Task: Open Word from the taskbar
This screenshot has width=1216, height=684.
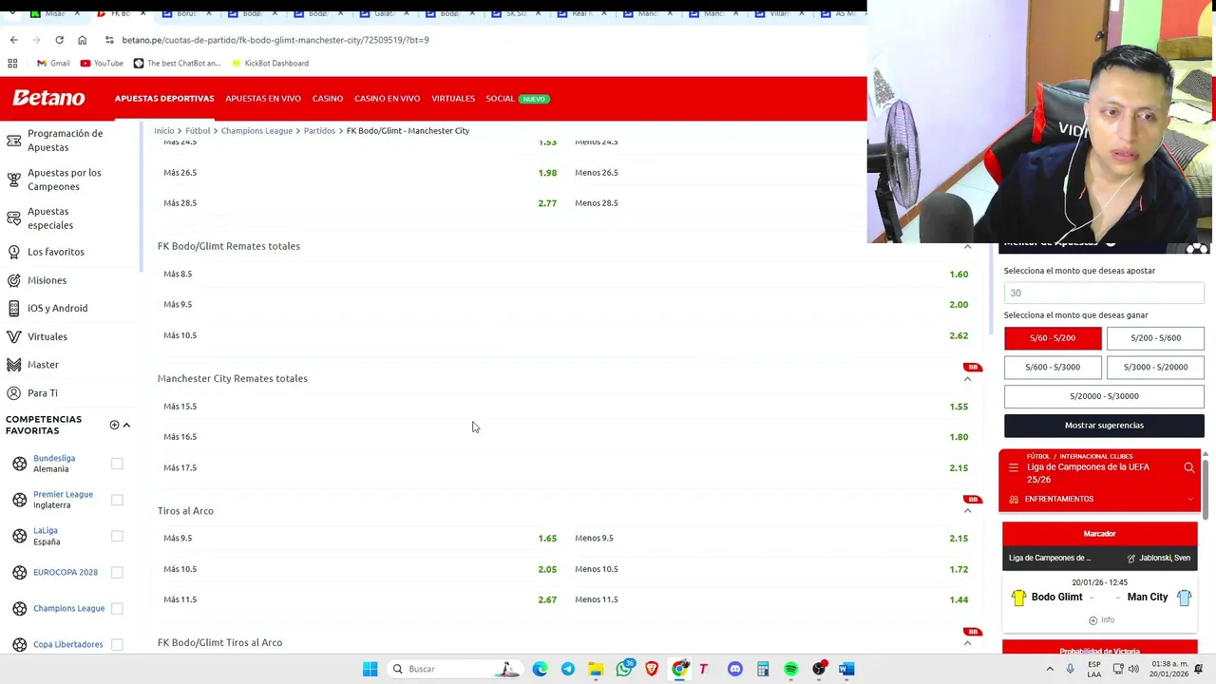Action: 846,669
